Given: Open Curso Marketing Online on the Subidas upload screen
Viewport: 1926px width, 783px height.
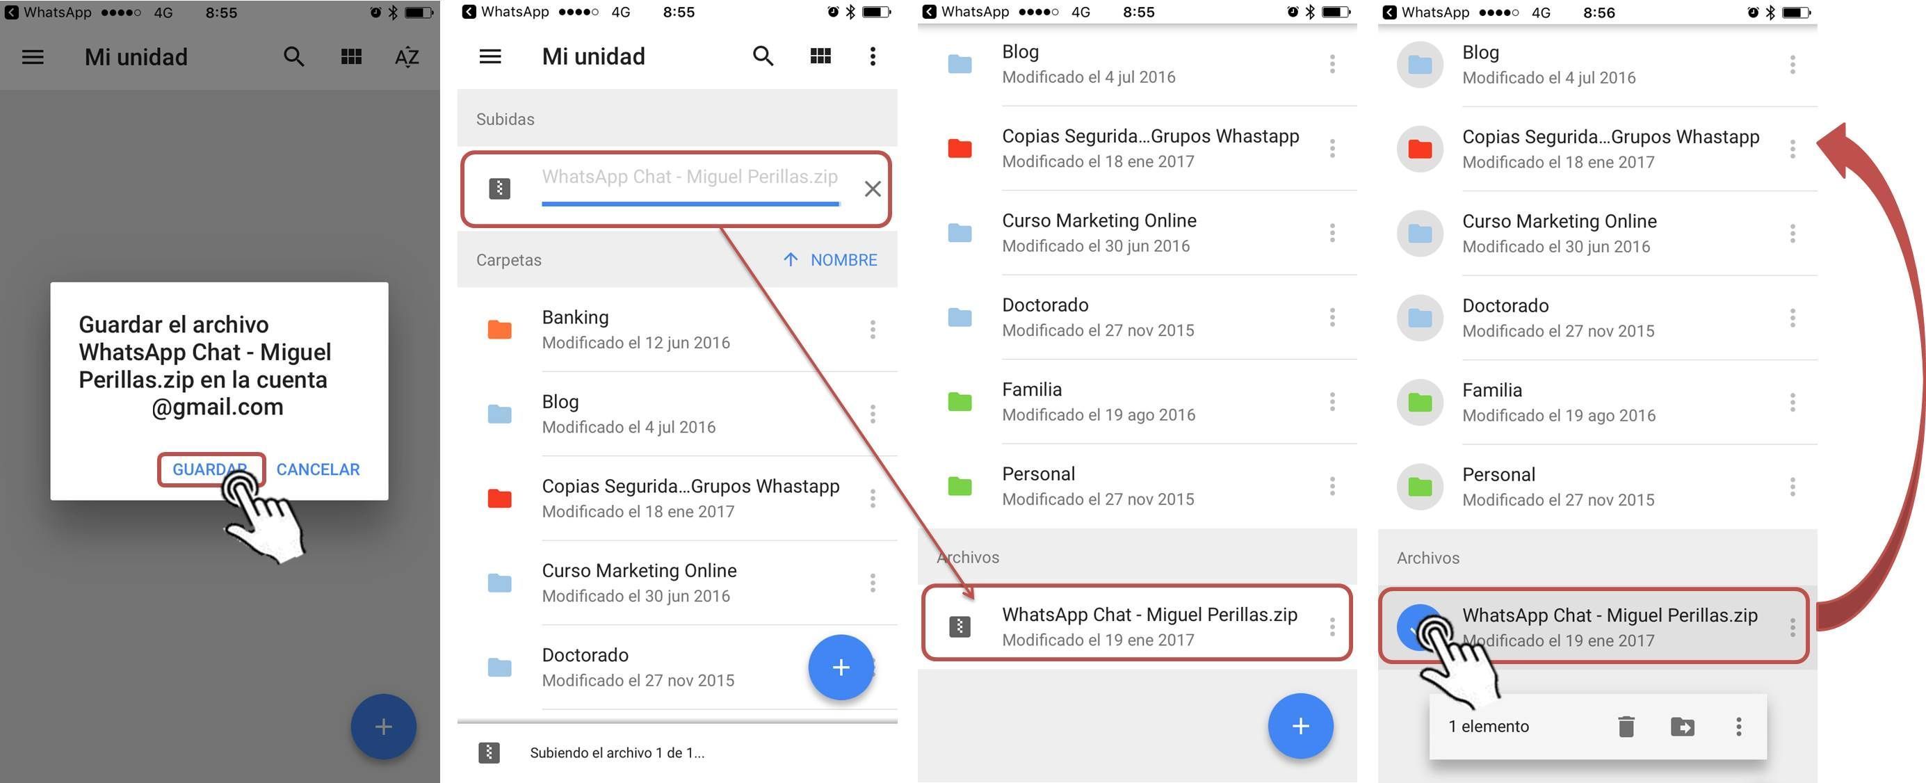Looking at the screenshot, I should pyautogui.click(x=677, y=583).
